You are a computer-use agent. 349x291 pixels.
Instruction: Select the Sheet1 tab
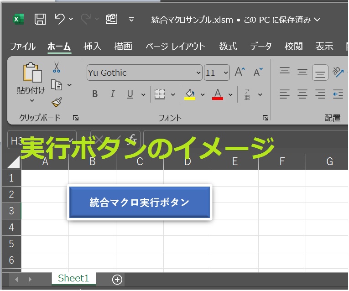click(x=73, y=278)
